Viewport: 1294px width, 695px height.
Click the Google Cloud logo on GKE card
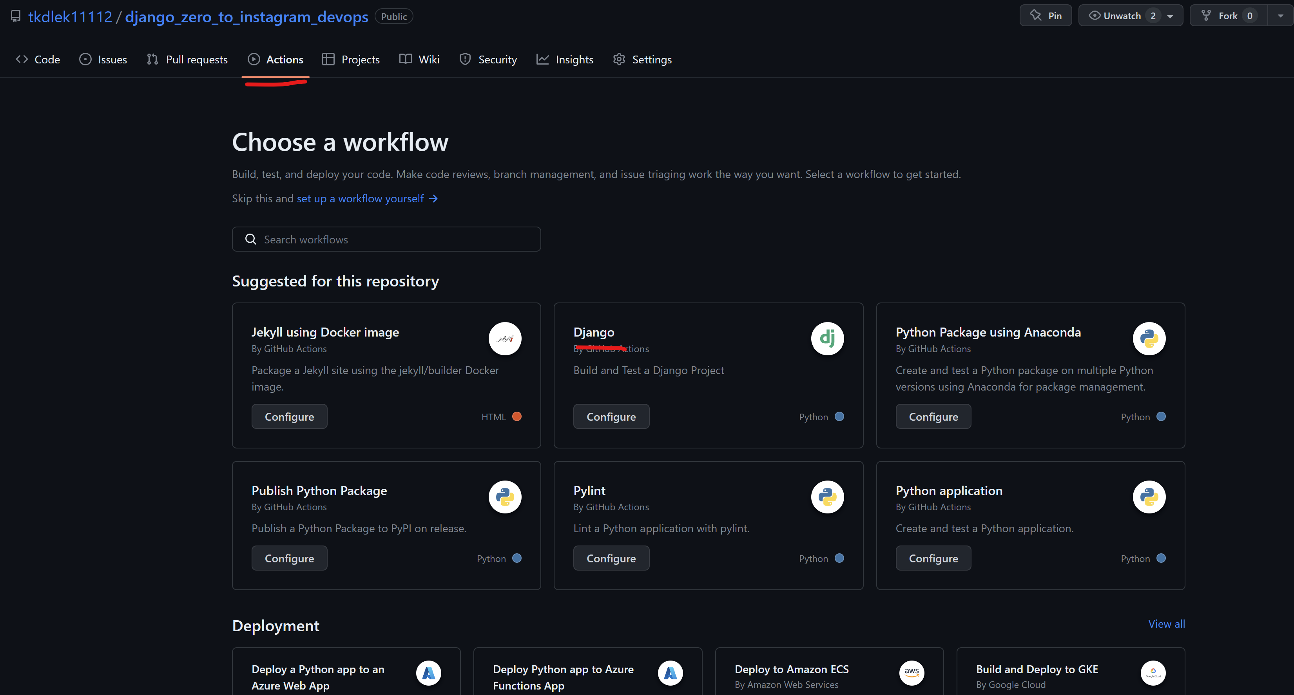coord(1153,672)
